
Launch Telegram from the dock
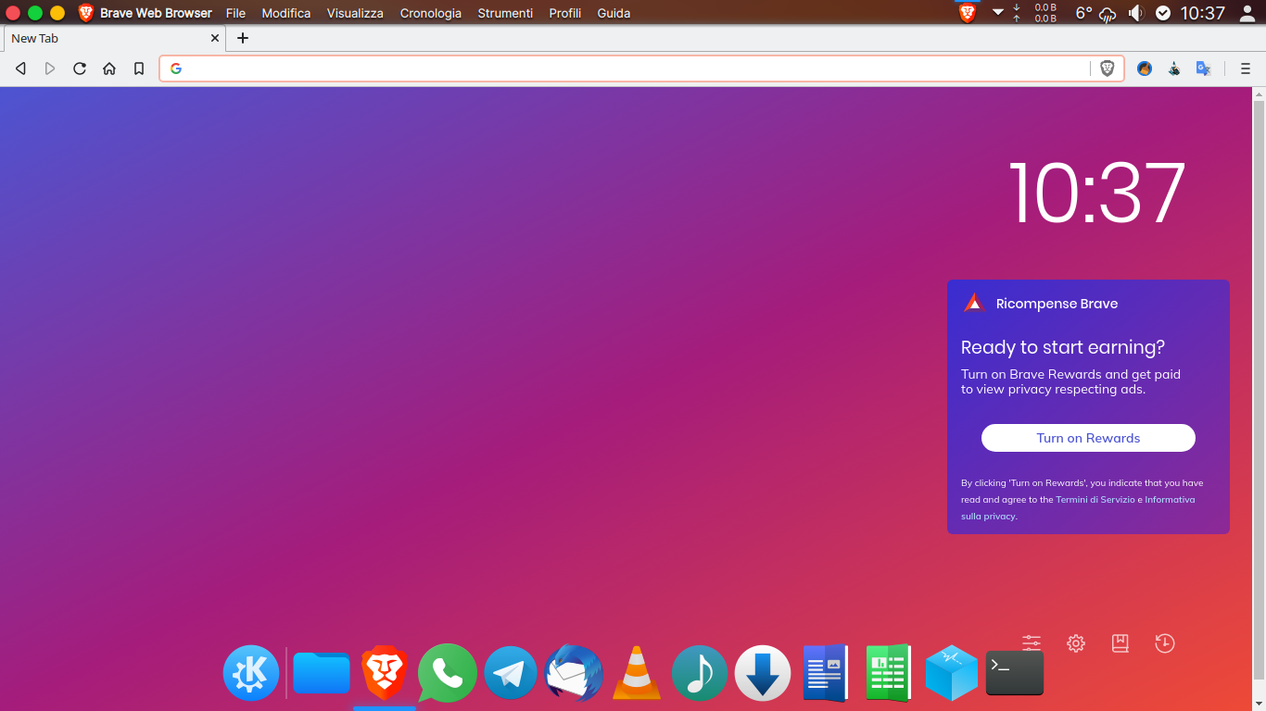coord(511,673)
